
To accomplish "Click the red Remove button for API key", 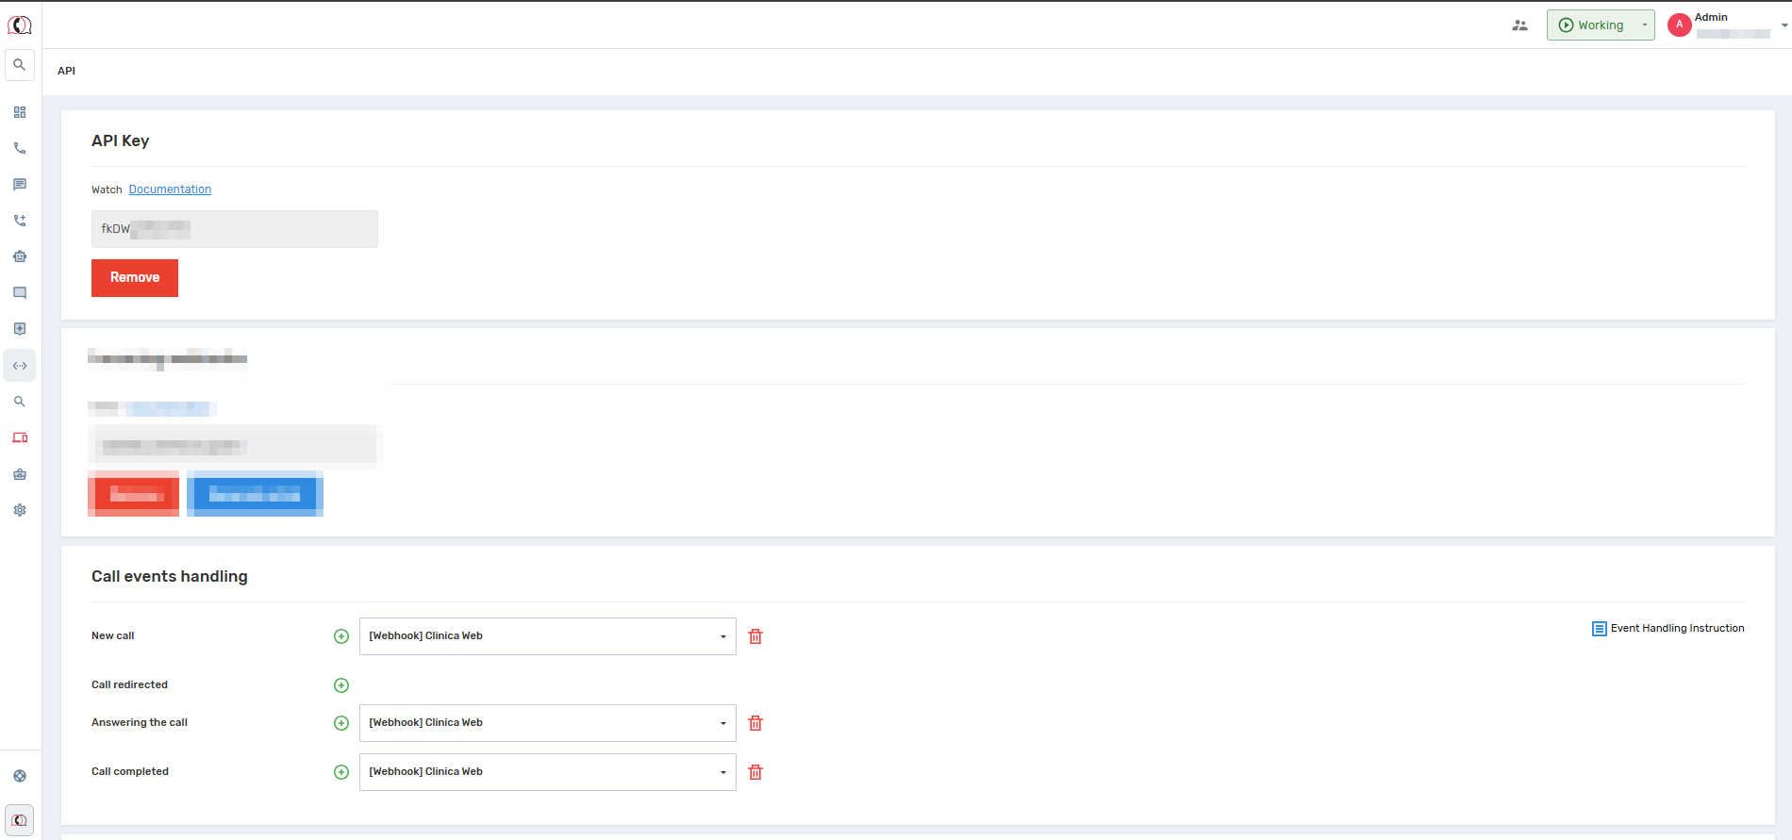I will click(135, 278).
